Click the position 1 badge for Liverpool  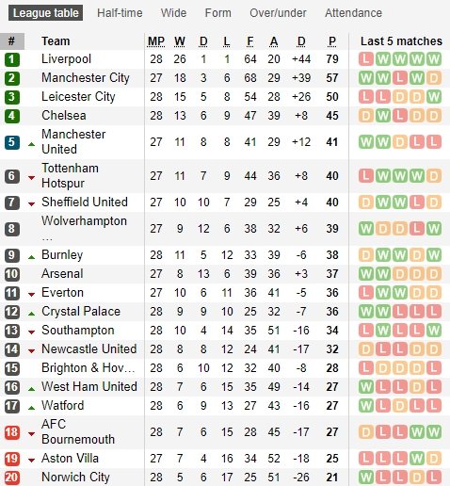pyautogui.click(x=12, y=59)
